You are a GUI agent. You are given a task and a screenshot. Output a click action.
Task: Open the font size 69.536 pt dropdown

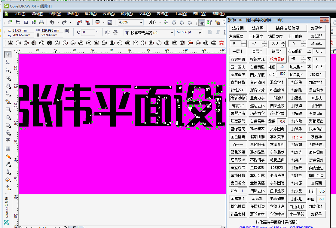pos(200,33)
